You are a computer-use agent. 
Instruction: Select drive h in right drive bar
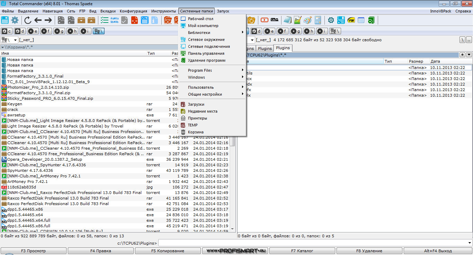click(309, 31)
